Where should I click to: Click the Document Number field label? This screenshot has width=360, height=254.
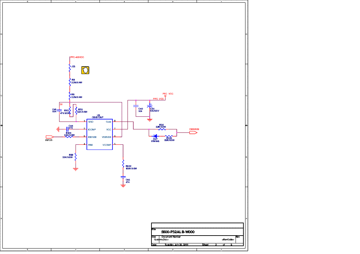(x=171, y=237)
